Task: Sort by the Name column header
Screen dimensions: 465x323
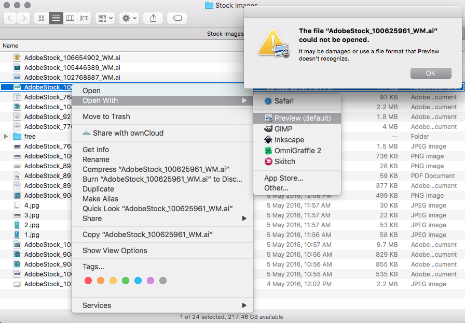Action: click(x=11, y=46)
